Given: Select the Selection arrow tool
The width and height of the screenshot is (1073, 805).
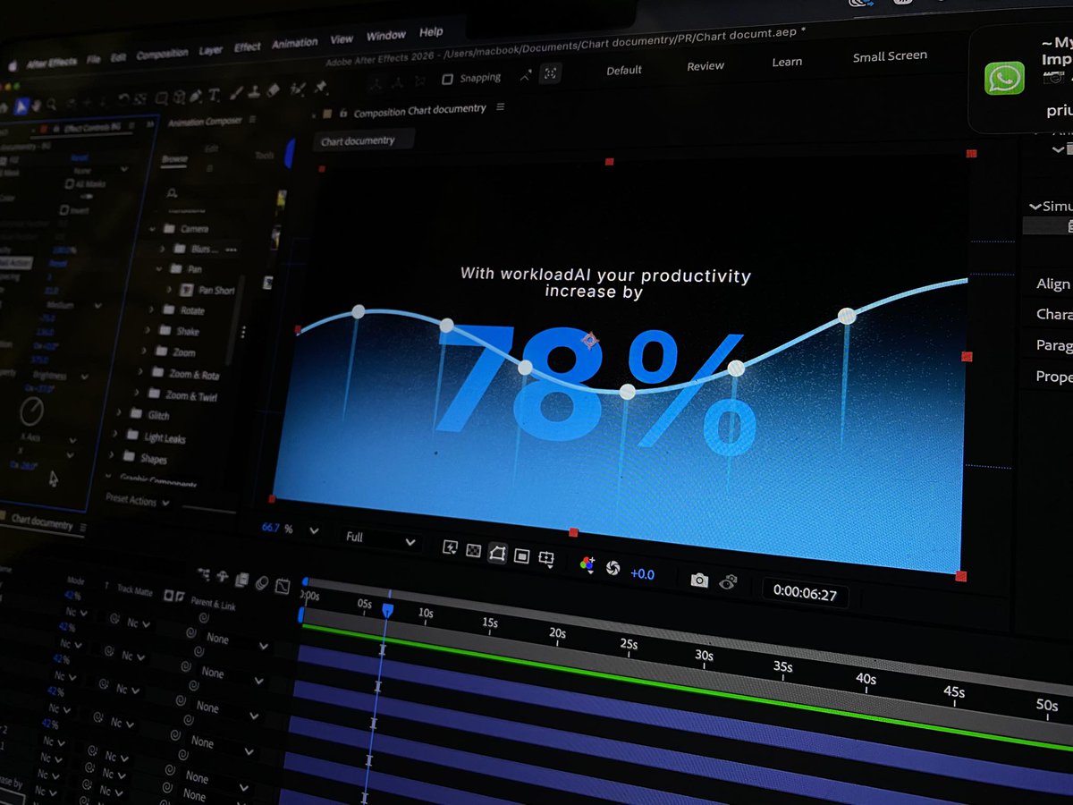Looking at the screenshot, I should (x=21, y=106).
